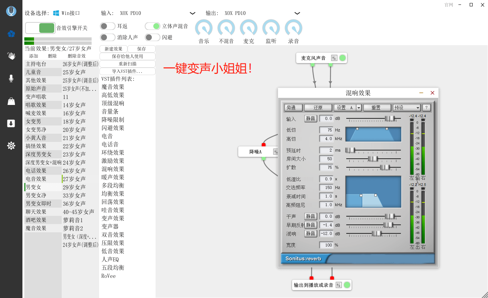Click the microphone logo icon in sidebar

click(11, 11)
